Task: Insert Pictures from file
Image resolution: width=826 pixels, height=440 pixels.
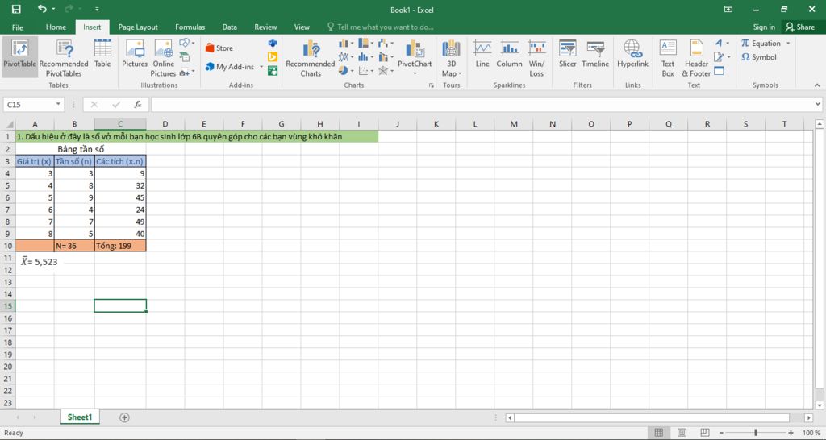Action: [x=135, y=54]
